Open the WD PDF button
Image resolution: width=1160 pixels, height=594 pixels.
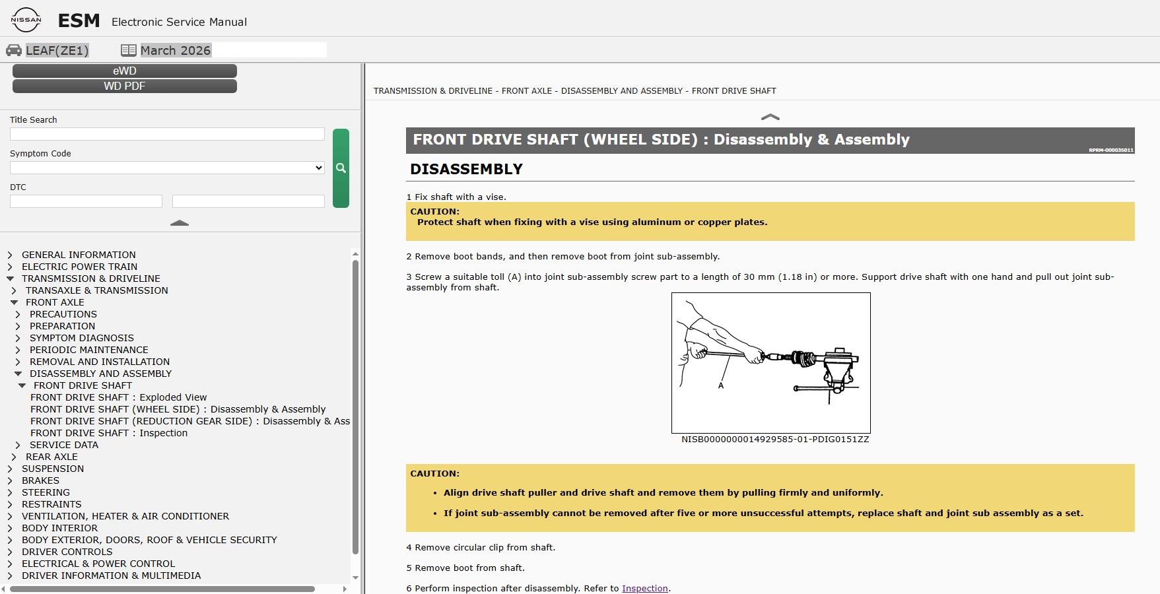[125, 86]
